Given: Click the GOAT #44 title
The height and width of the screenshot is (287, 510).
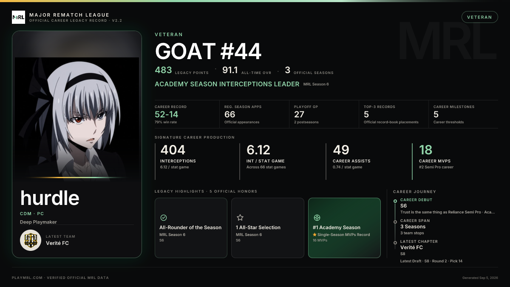Looking at the screenshot, I should point(208,51).
